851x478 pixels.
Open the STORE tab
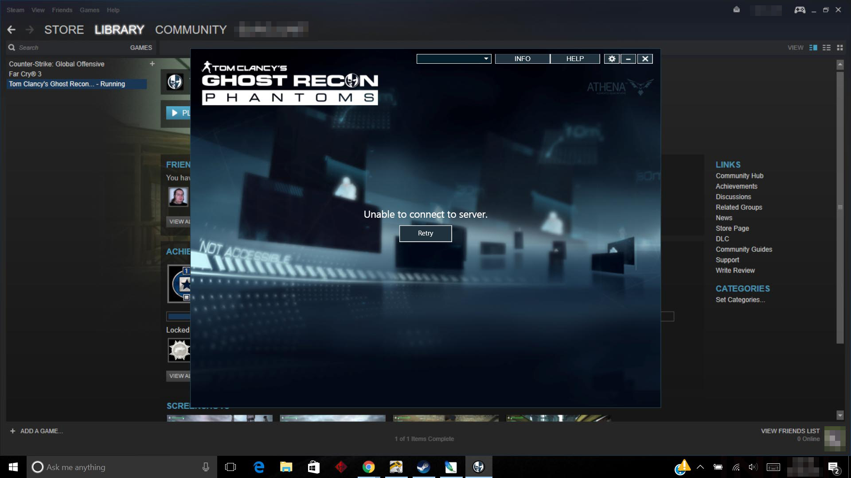point(64,30)
